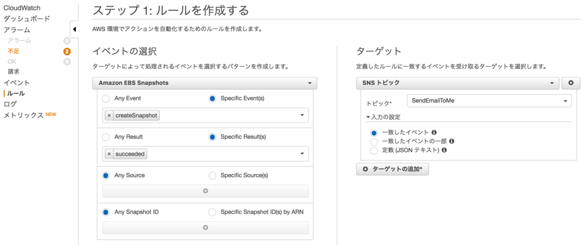Remove the createSnapshot event tag
Image resolution: width=585 pixels, height=245 pixels.
(109, 116)
